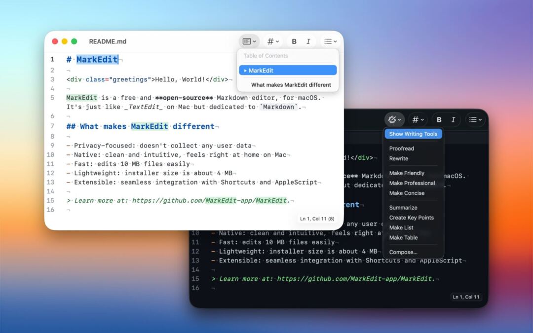The height and width of the screenshot is (333, 533).
Task: Open the heading level dropdown arrow
Action: click(276, 41)
